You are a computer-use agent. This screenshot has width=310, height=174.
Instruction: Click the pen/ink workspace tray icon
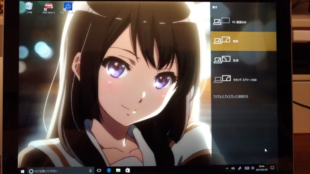click(x=239, y=168)
